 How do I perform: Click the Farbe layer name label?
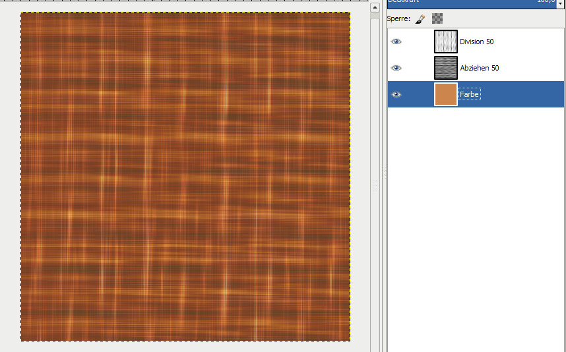click(469, 95)
